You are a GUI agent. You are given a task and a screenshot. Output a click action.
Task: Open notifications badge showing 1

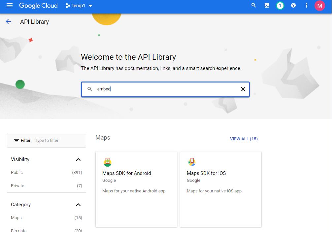280,6
